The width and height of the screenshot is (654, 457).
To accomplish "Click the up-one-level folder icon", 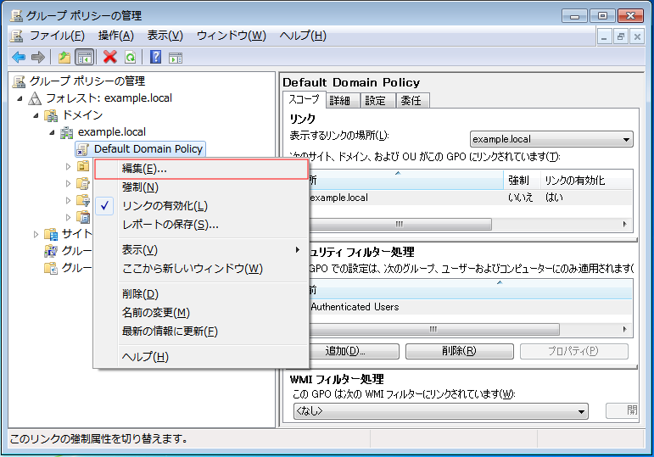I will (x=64, y=57).
